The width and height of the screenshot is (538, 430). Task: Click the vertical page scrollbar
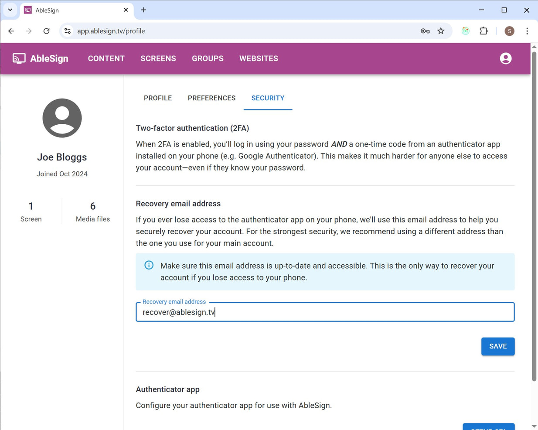pos(534,218)
